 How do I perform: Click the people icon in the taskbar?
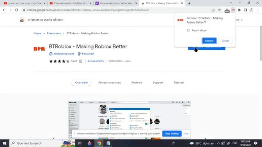tap(173, 143)
